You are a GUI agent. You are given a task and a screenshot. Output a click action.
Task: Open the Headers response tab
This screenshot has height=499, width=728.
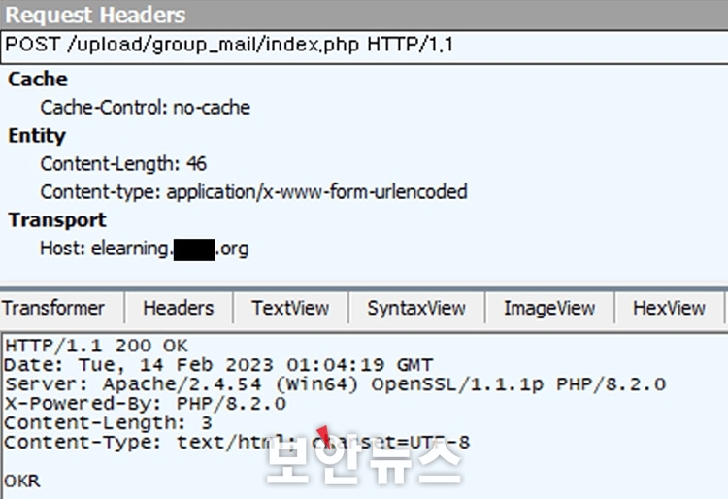(179, 308)
